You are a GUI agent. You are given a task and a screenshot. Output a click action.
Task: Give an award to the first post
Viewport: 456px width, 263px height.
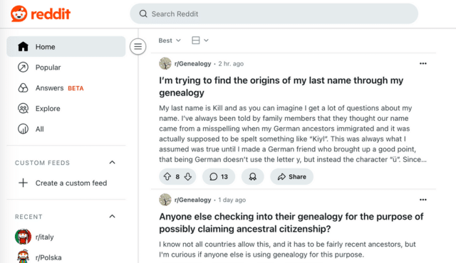[x=252, y=176]
